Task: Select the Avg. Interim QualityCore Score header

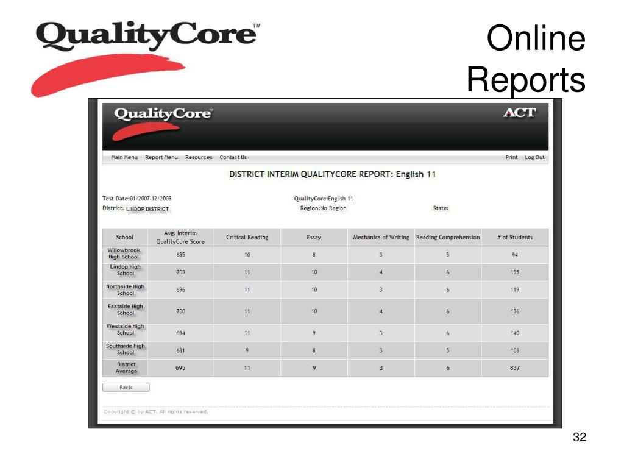Action: [180, 237]
